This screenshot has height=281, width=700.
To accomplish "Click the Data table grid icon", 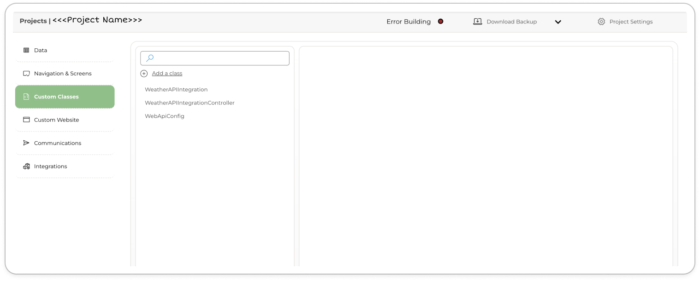I will [26, 50].
